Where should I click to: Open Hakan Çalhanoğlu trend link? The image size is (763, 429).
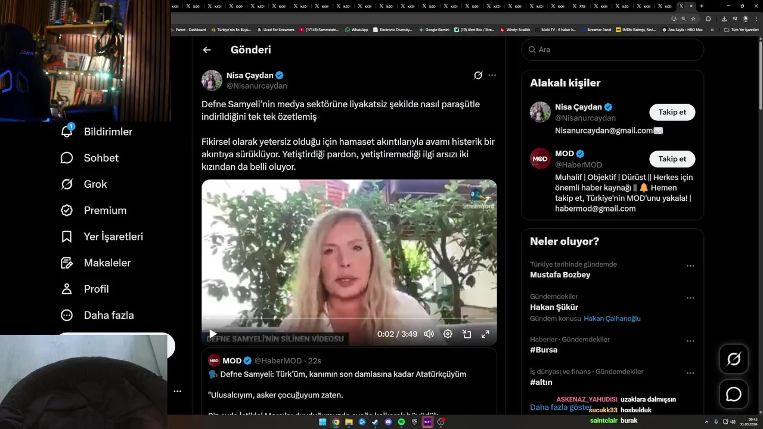(612, 319)
